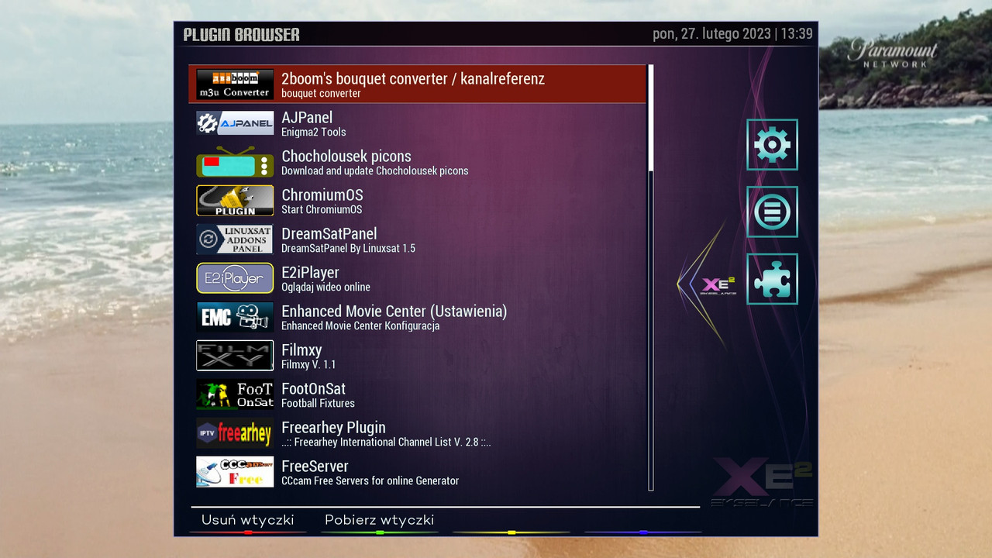Screen dimensions: 992x558
Task: Open the EMC camera icon
Action: pyautogui.click(x=235, y=317)
